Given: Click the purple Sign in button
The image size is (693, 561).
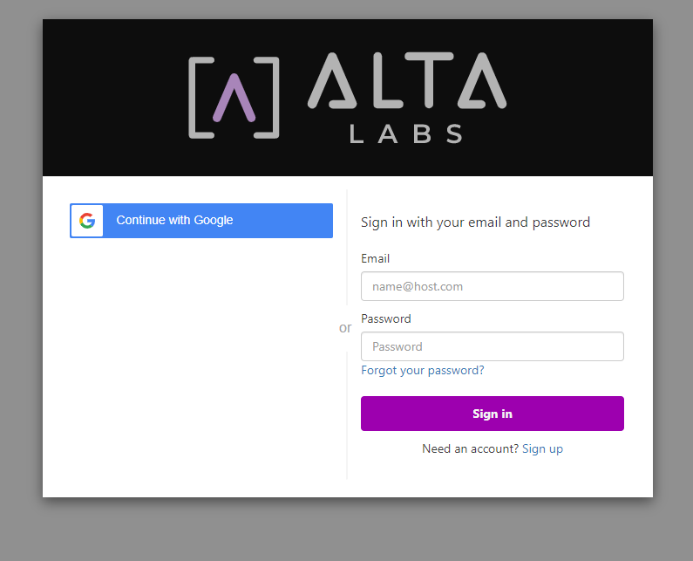Looking at the screenshot, I should (492, 414).
